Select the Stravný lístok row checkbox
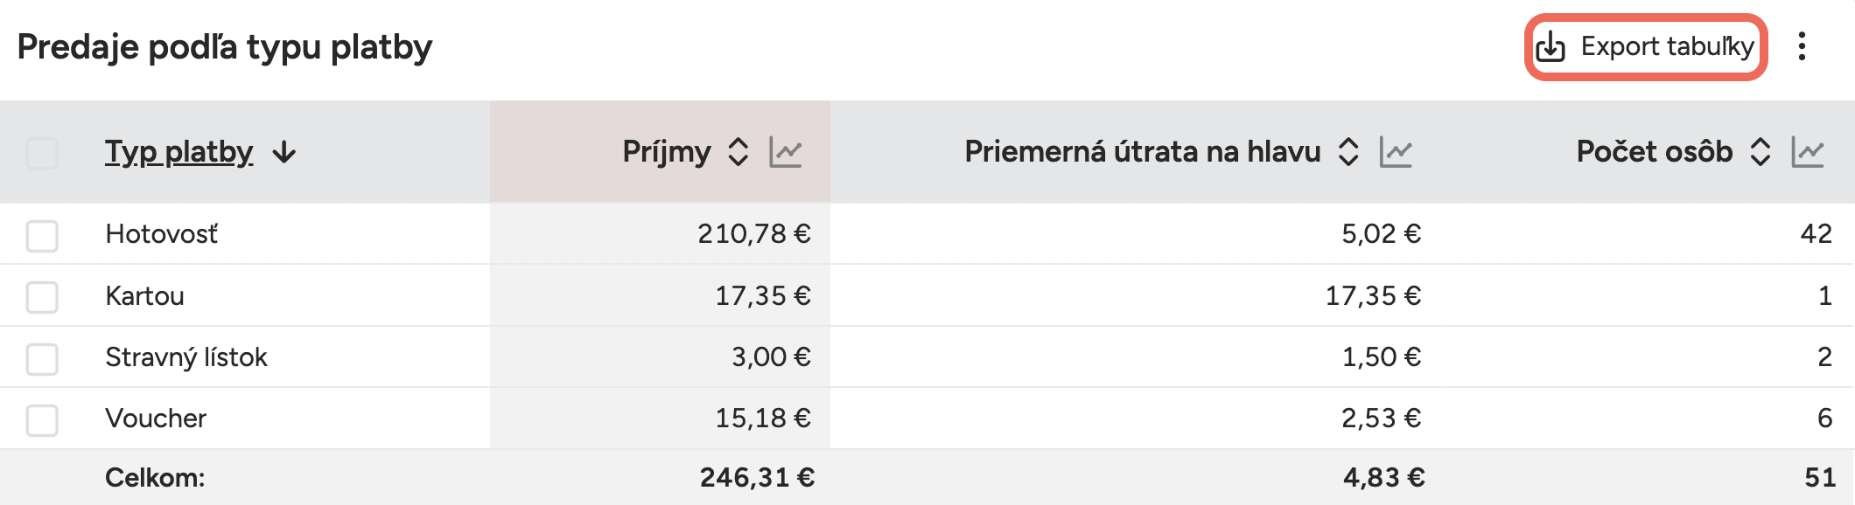This screenshot has height=505, width=1855. pyautogui.click(x=42, y=358)
